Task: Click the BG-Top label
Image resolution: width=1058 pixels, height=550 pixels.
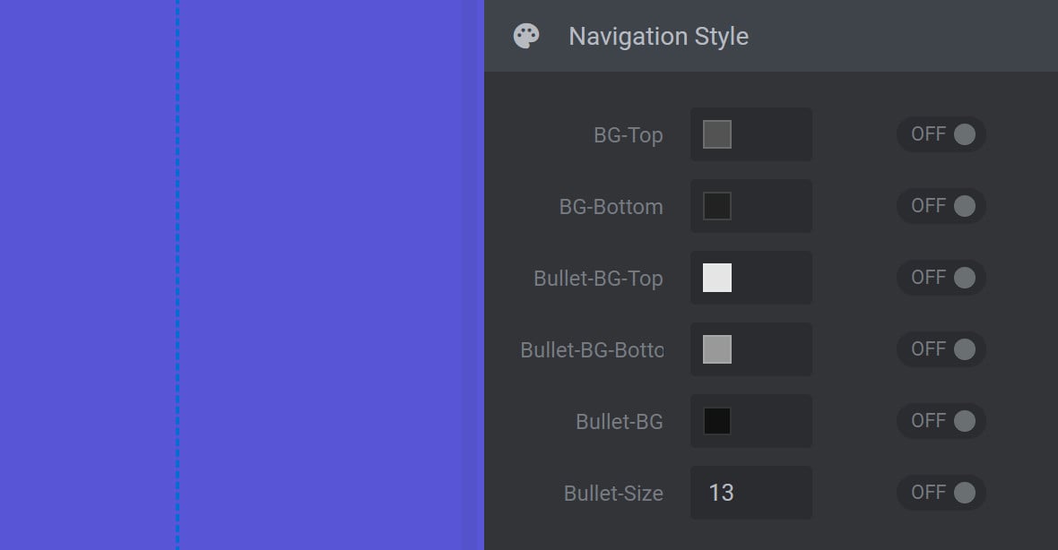Action: (629, 134)
